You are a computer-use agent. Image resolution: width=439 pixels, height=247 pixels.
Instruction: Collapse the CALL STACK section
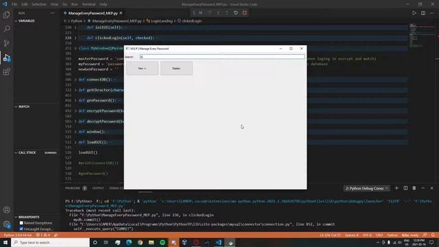tap(16, 152)
